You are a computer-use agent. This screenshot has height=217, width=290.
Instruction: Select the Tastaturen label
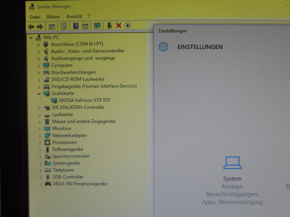pos(63,170)
